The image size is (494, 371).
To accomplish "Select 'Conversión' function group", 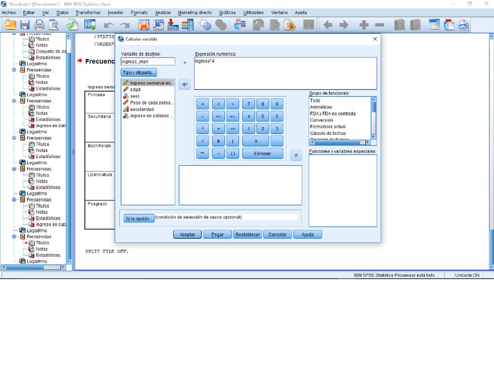I will pos(321,120).
